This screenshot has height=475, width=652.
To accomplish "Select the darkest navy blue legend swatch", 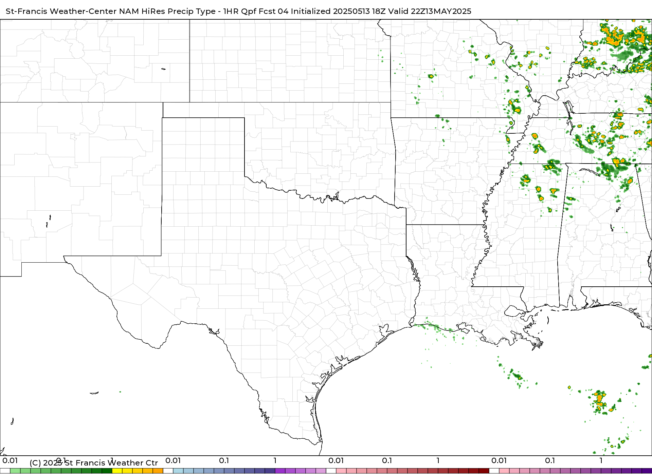I will (270, 471).
